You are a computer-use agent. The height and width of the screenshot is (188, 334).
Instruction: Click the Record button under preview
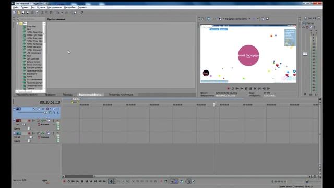(x=228, y=88)
